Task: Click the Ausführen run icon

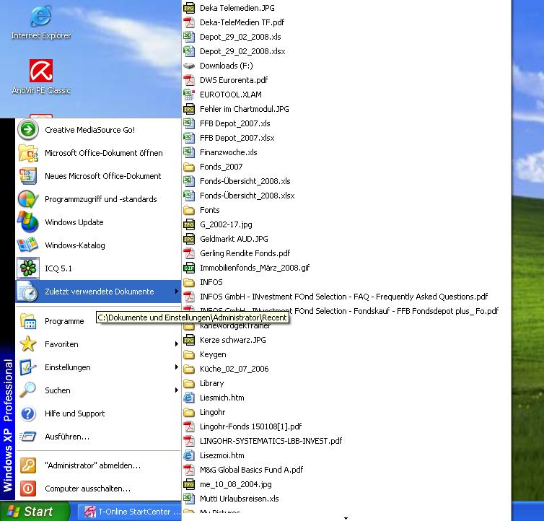Action: click(x=28, y=437)
